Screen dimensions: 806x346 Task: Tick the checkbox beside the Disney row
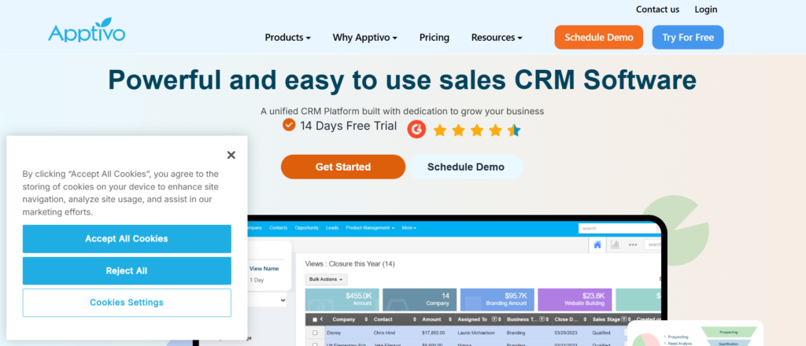pos(316,333)
